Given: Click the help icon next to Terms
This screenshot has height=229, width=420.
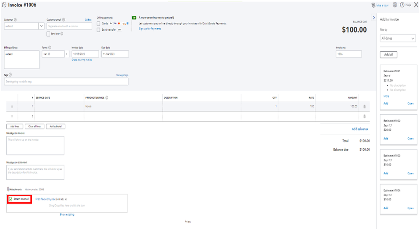Looking at the screenshot, I should tap(50, 47).
